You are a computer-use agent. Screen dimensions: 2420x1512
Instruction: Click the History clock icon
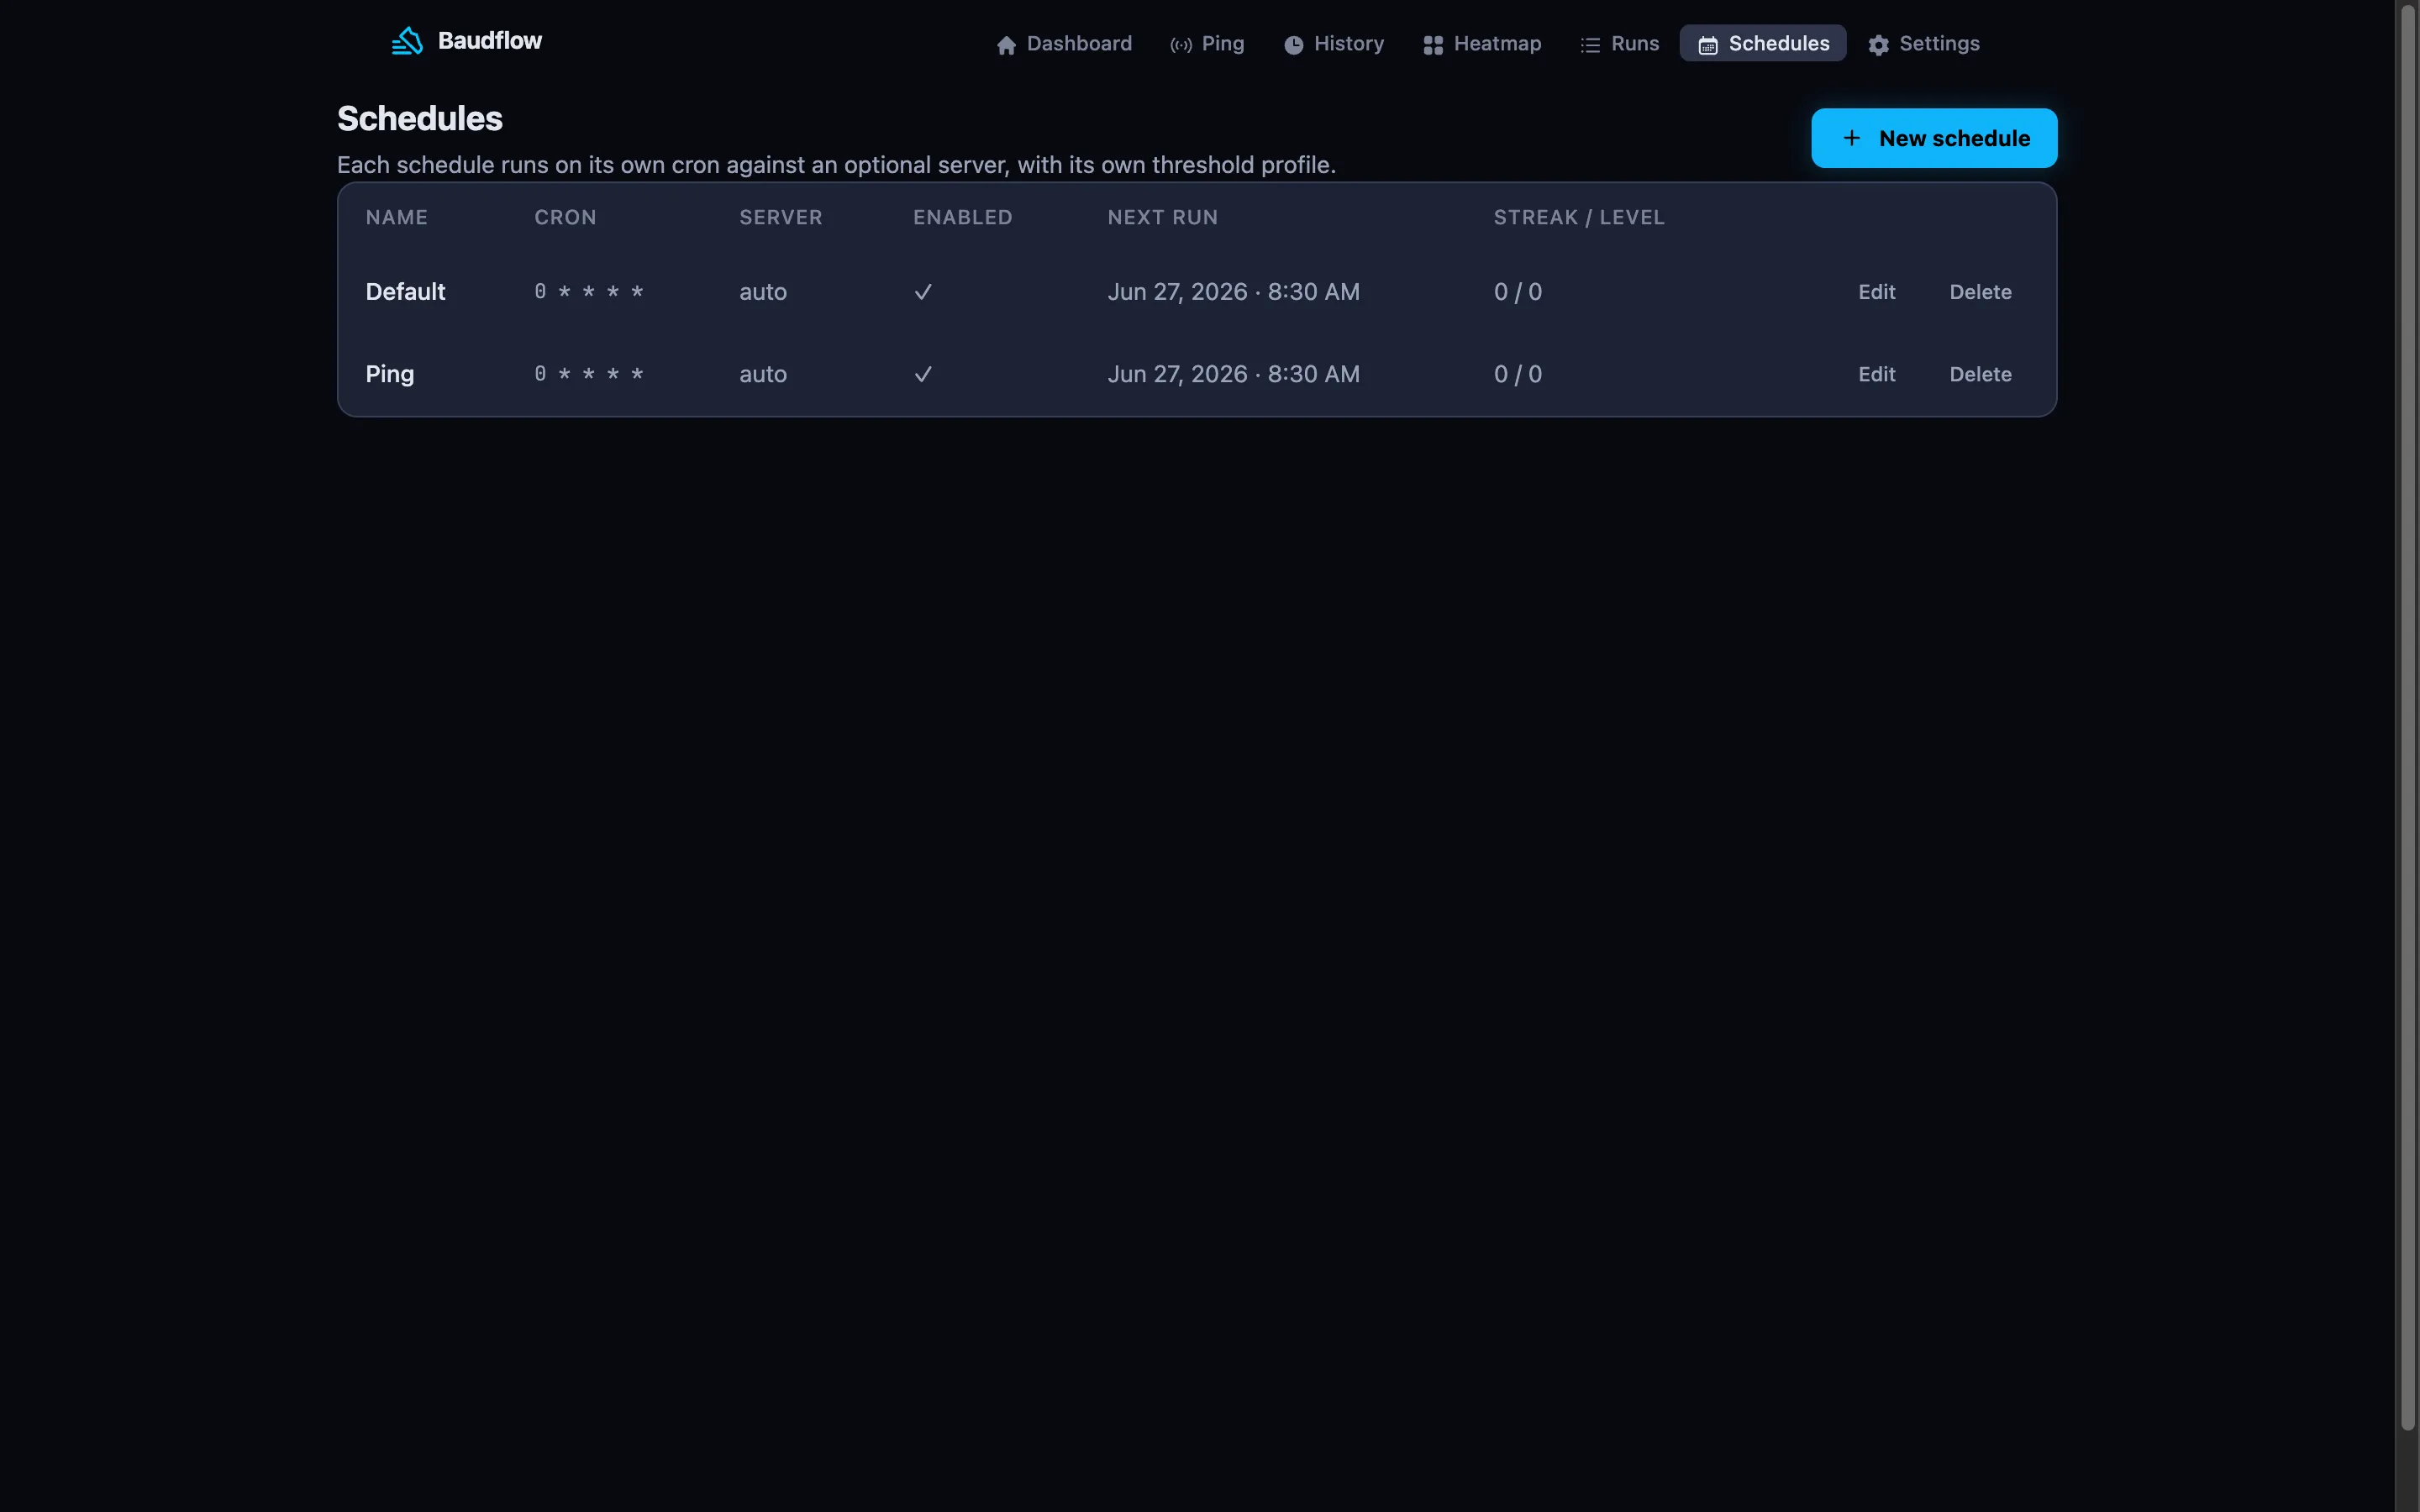[x=1293, y=45]
